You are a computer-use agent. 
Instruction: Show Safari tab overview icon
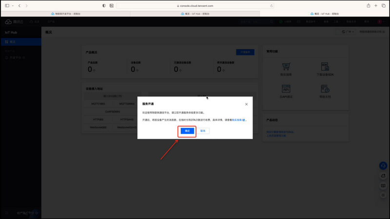[x=383, y=5]
